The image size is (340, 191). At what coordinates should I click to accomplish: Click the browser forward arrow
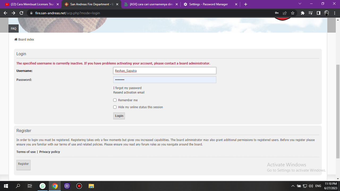tap(13, 13)
